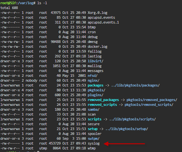Click the scan file name

pos(92,115)
